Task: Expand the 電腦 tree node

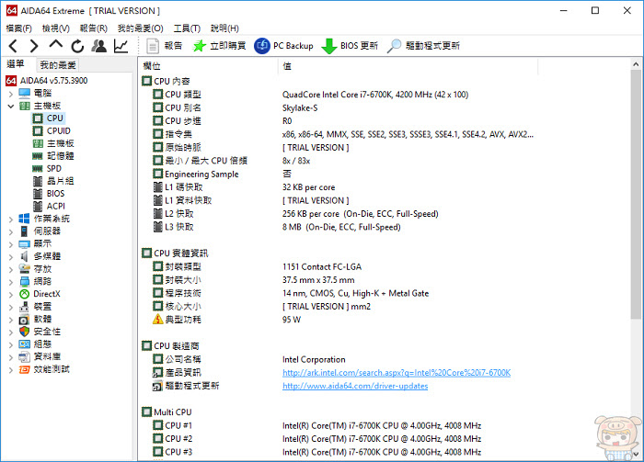Action: pyautogui.click(x=11, y=94)
